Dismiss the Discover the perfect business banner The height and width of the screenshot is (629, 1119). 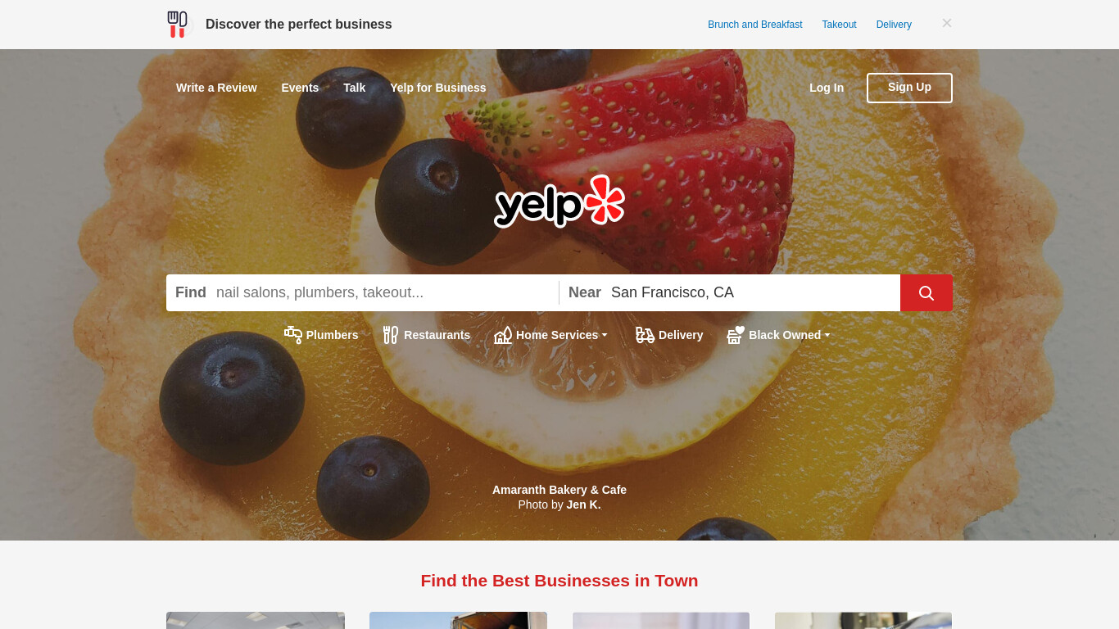[x=946, y=23]
